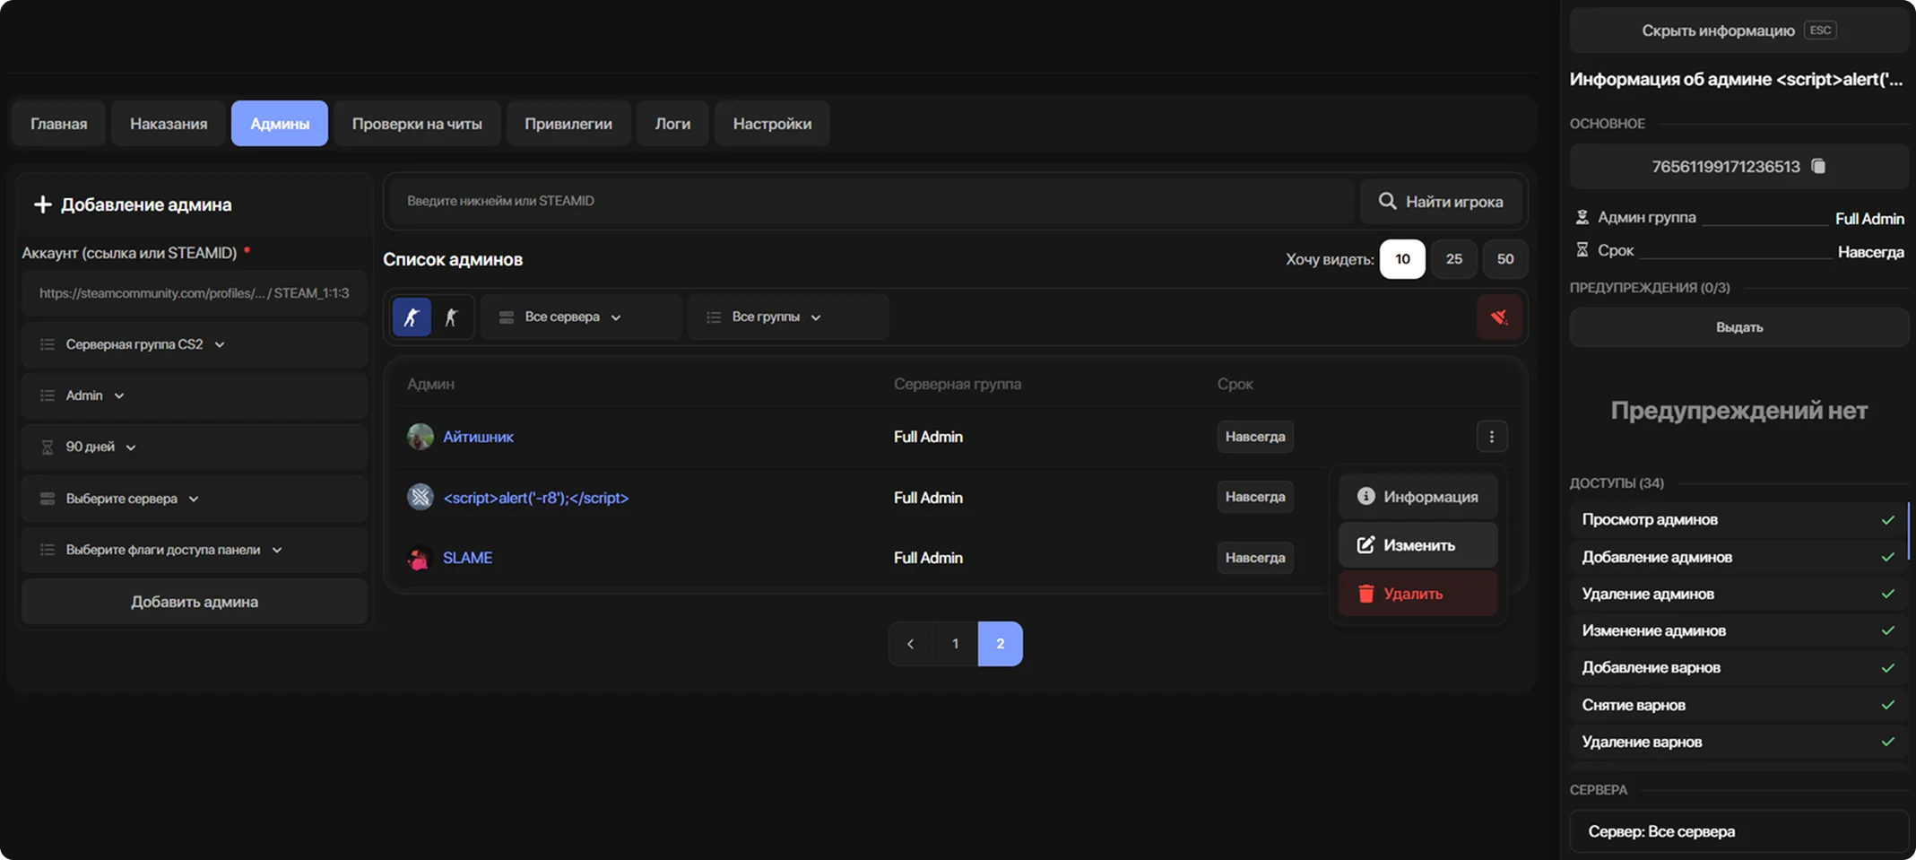Select the second game filter icon

[452, 317]
